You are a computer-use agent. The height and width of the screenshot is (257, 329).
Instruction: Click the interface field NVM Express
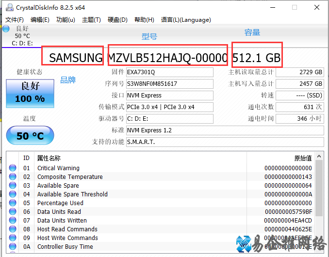point(170,96)
